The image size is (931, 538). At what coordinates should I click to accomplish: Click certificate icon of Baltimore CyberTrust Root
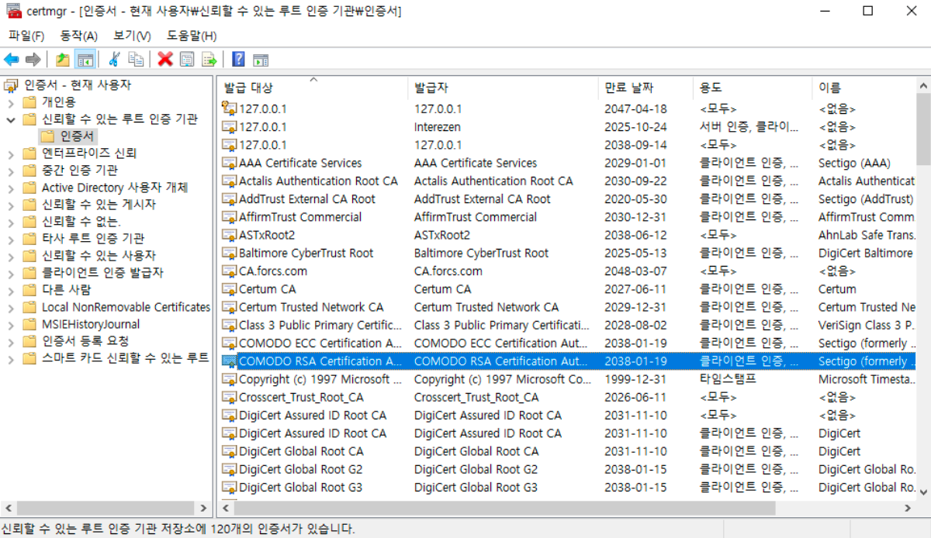coord(229,253)
